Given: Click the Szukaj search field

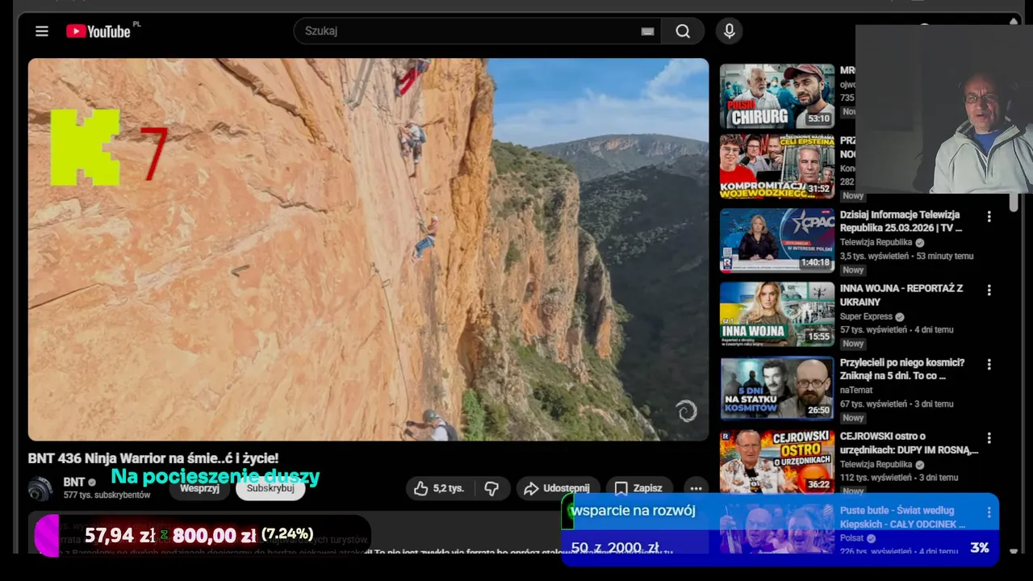Looking at the screenshot, I should coord(477,31).
